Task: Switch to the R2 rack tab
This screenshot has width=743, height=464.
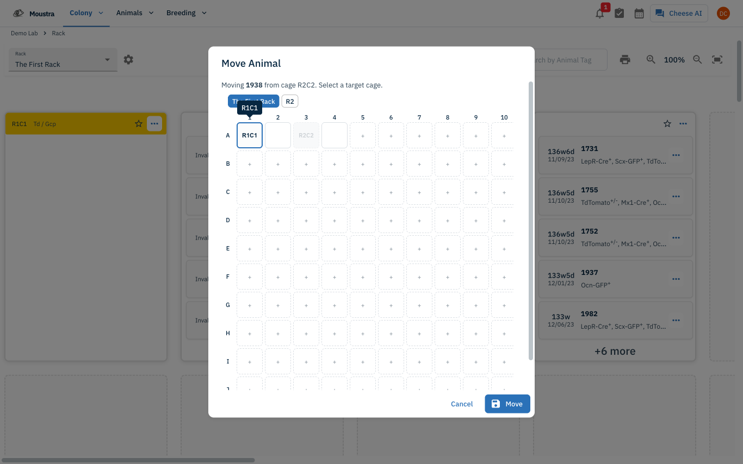Action: tap(290, 102)
